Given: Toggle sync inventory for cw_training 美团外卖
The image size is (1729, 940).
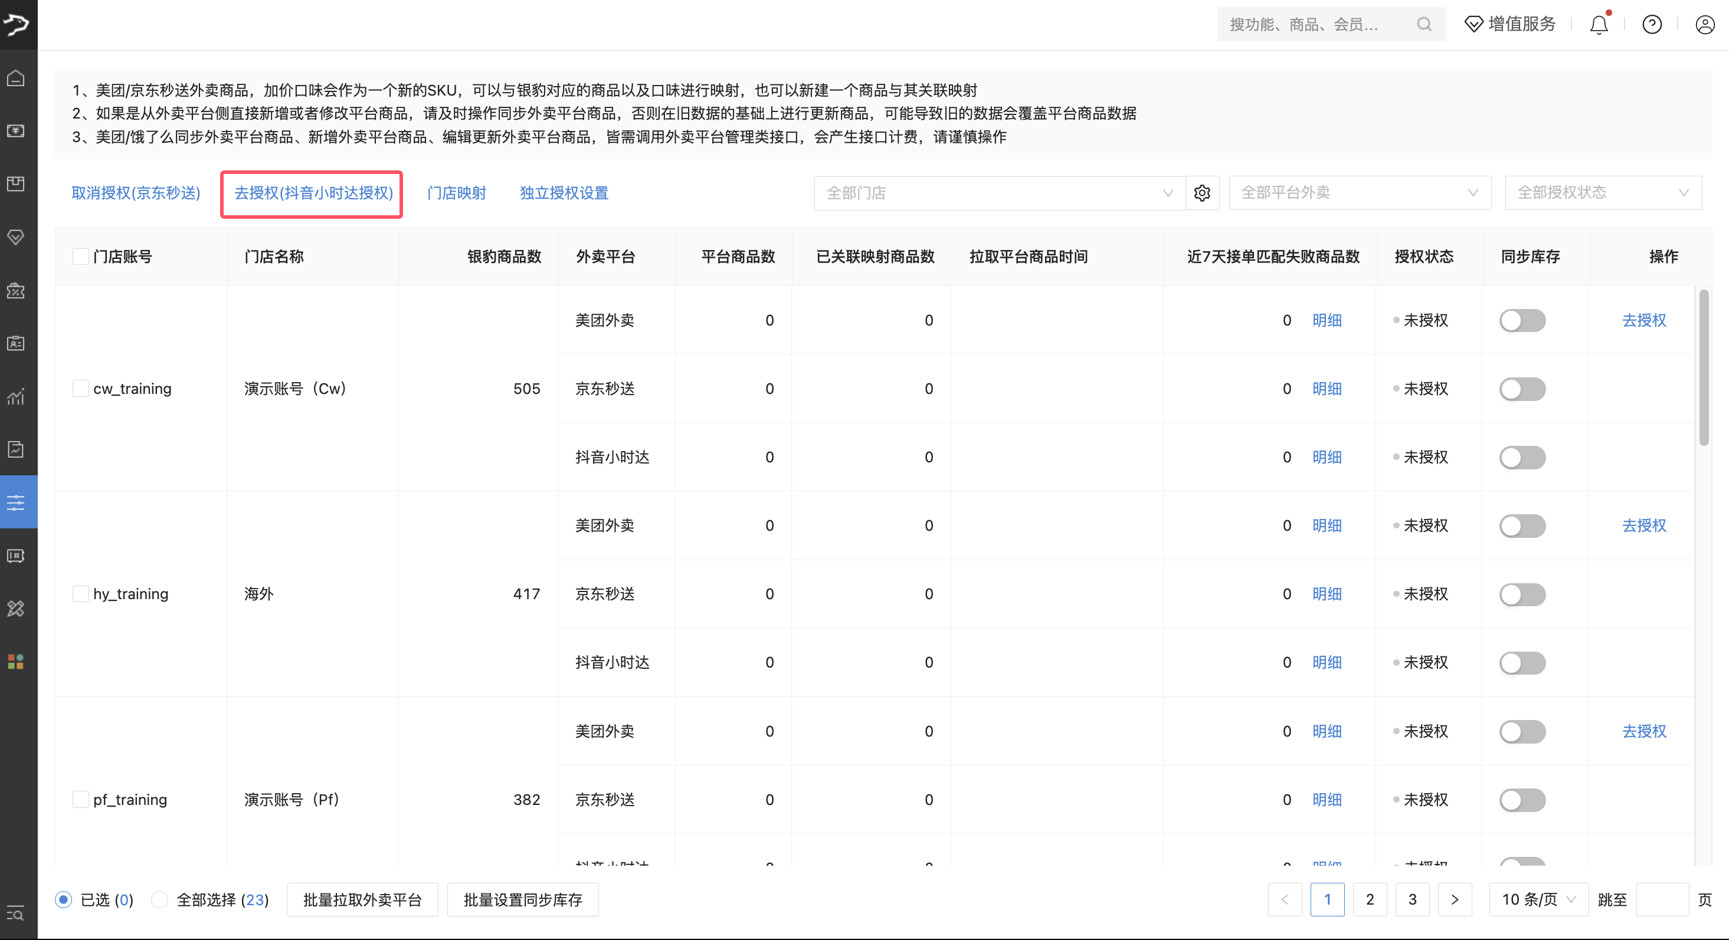Looking at the screenshot, I should pyautogui.click(x=1522, y=321).
